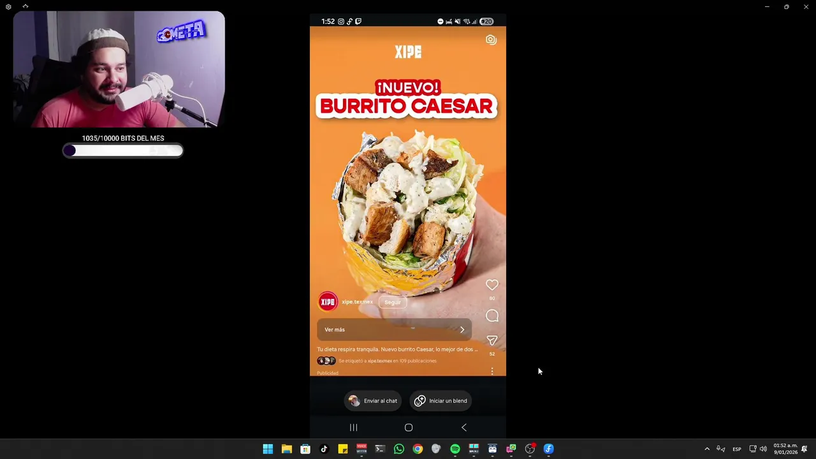This screenshot has height=459, width=816.
Task: Open WhatsApp from the taskbar
Action: (x=399, y=449)
